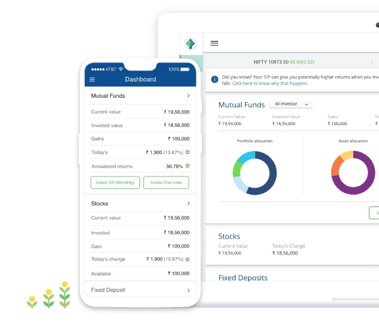Image resolution: width=379 pixels, height=323 pixels.
Task: Click the green leaf app logo
Action: (x=190, y=44)
